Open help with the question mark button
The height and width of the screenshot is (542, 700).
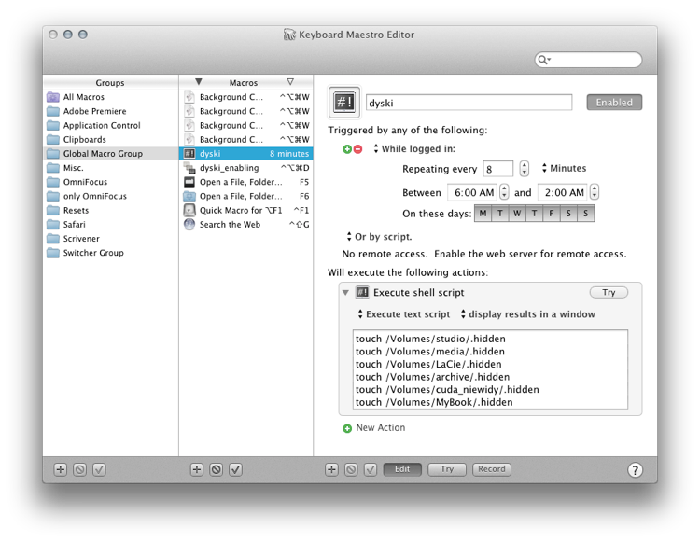[x=635, y=469]
